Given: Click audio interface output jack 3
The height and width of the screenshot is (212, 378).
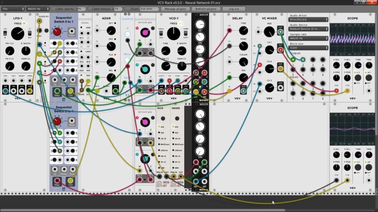Looking at the screenshot, I should 313,60.
